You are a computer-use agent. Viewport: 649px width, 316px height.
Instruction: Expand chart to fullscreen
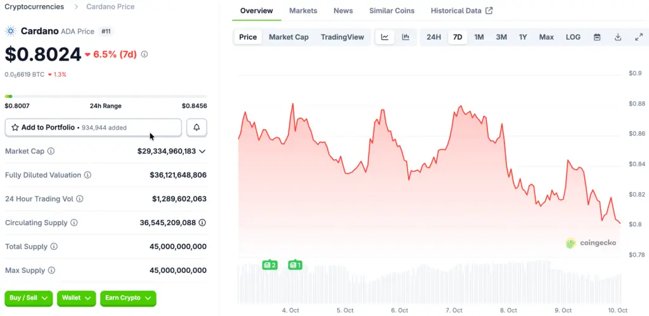click(639, 37)
